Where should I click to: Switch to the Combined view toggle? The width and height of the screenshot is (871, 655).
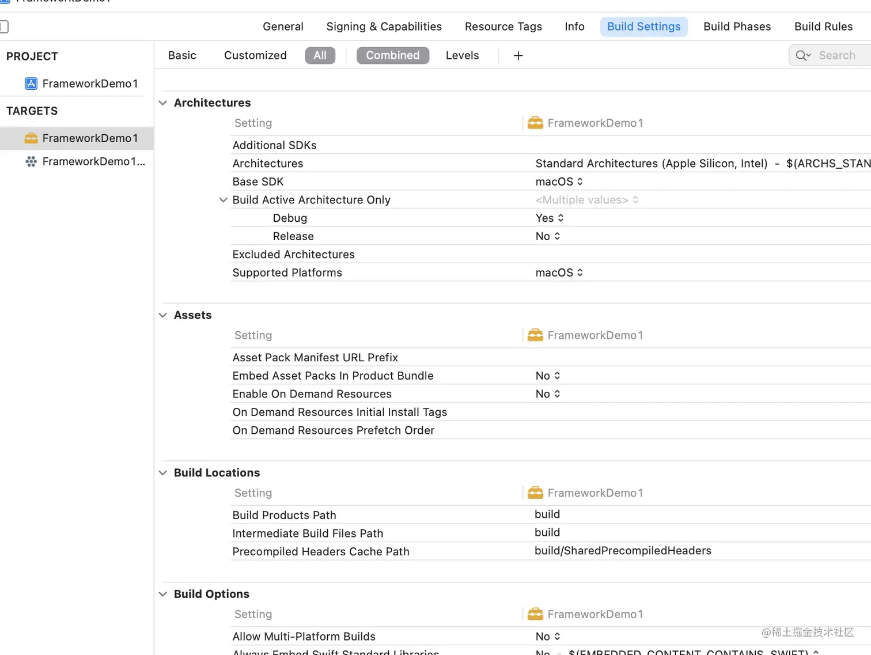coord(393,55)
